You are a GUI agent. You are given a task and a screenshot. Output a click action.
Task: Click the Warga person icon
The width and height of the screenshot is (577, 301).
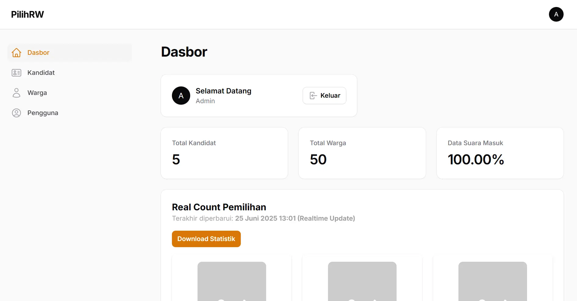click(x=16, y=93)
